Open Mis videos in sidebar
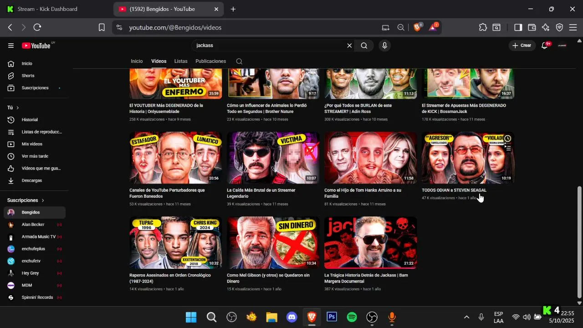The image size is (583, 328). (35, 144)
